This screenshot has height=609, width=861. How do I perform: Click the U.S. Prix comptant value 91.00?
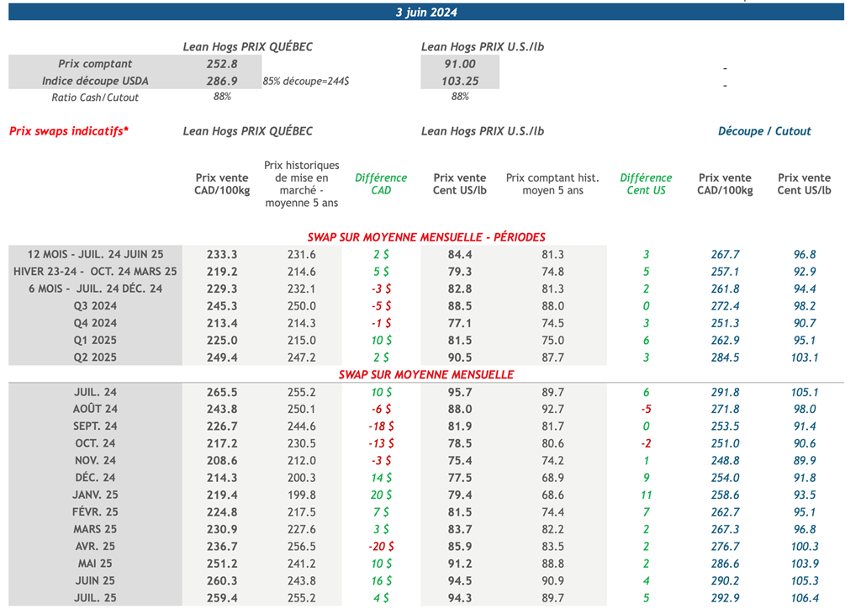460,64
